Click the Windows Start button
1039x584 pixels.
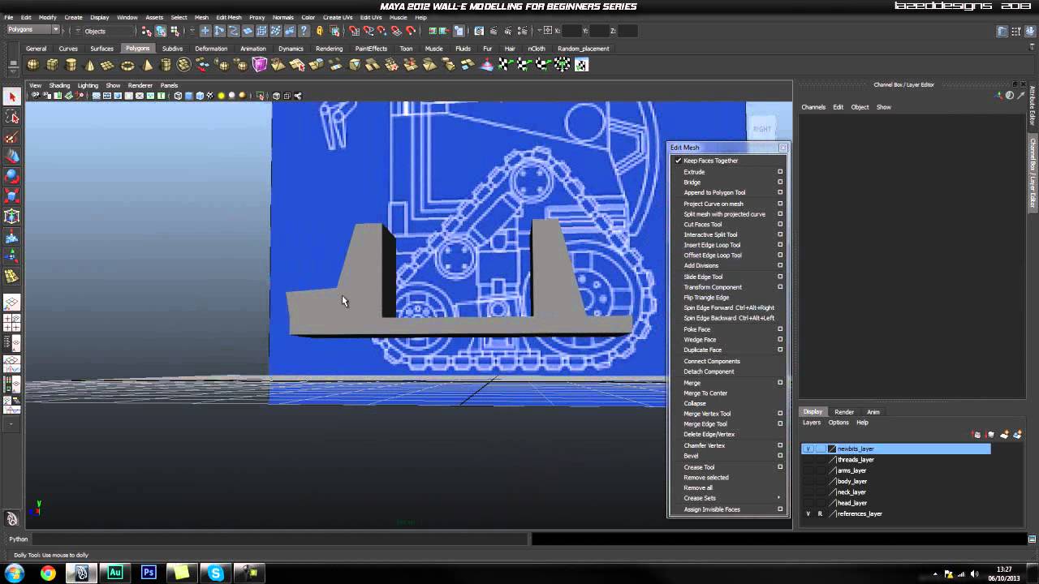coord(15,573)
